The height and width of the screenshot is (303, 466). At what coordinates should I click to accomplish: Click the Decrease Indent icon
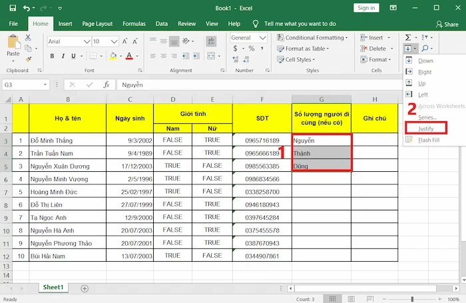186,55
